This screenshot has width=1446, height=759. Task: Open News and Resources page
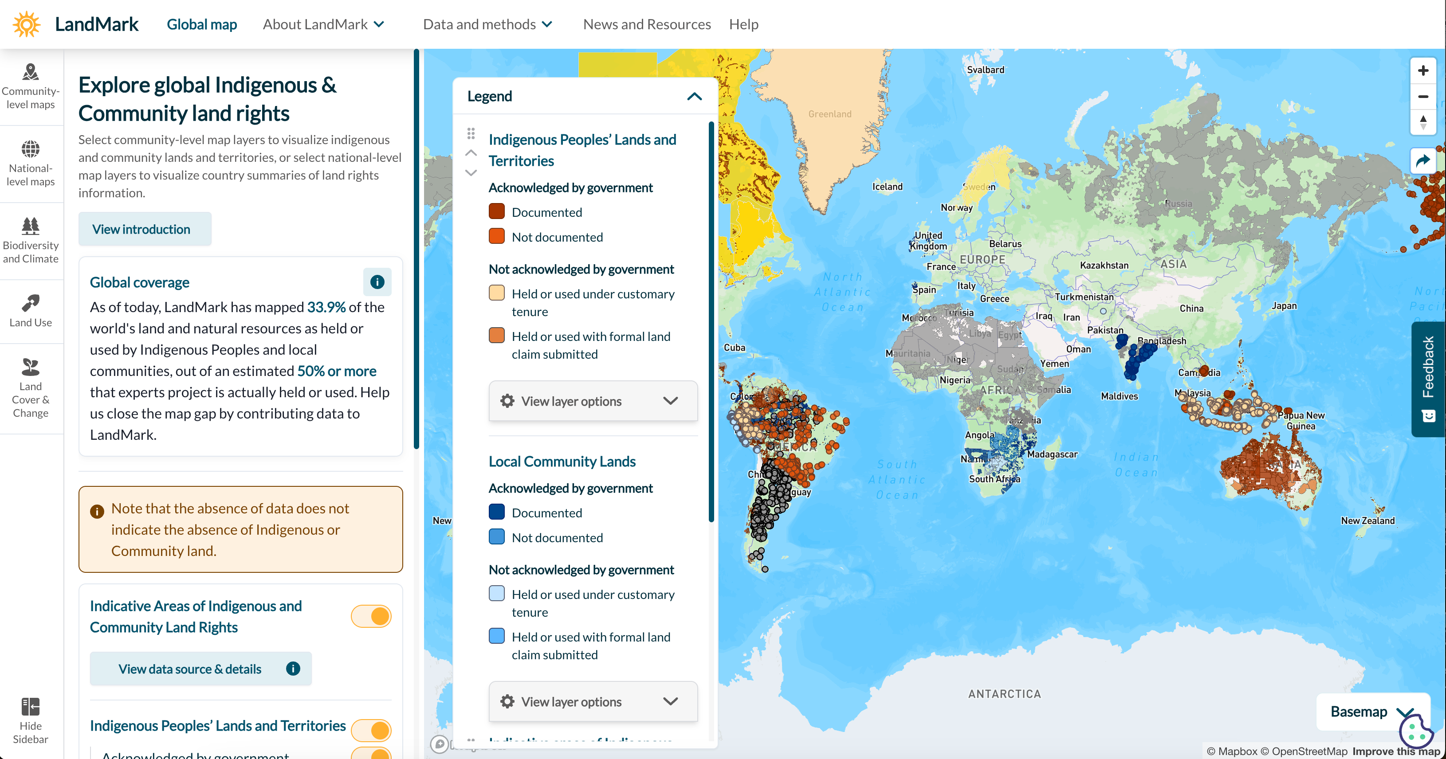(647, 24)
